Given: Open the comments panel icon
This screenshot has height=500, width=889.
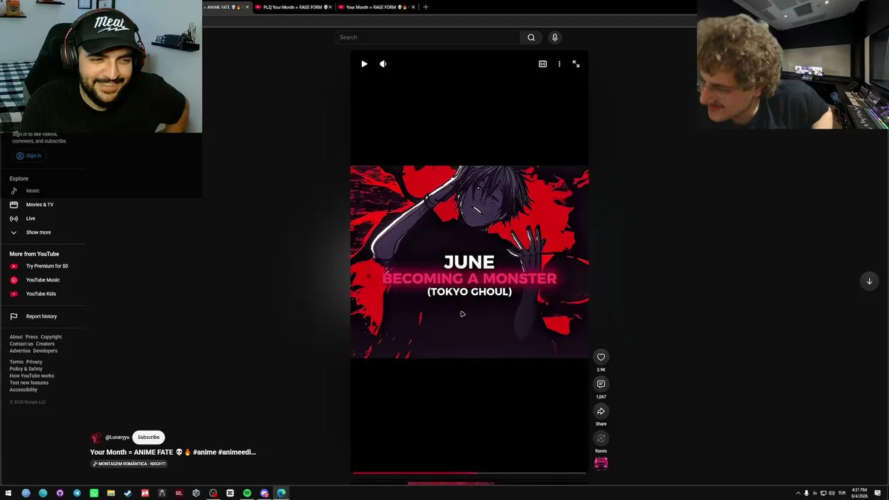Looking at the screenshot, I should [x=601, y=384].
